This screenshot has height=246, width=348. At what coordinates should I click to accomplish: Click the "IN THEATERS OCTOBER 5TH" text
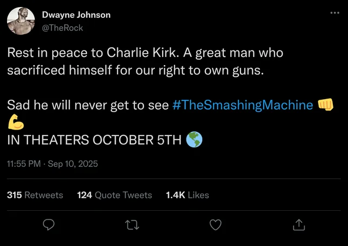[94, 140]
